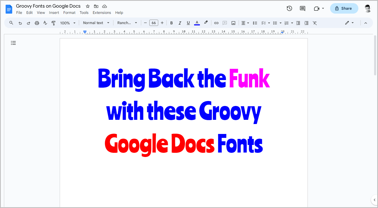Run spelling and grammar check

click(x=45, y=23)
